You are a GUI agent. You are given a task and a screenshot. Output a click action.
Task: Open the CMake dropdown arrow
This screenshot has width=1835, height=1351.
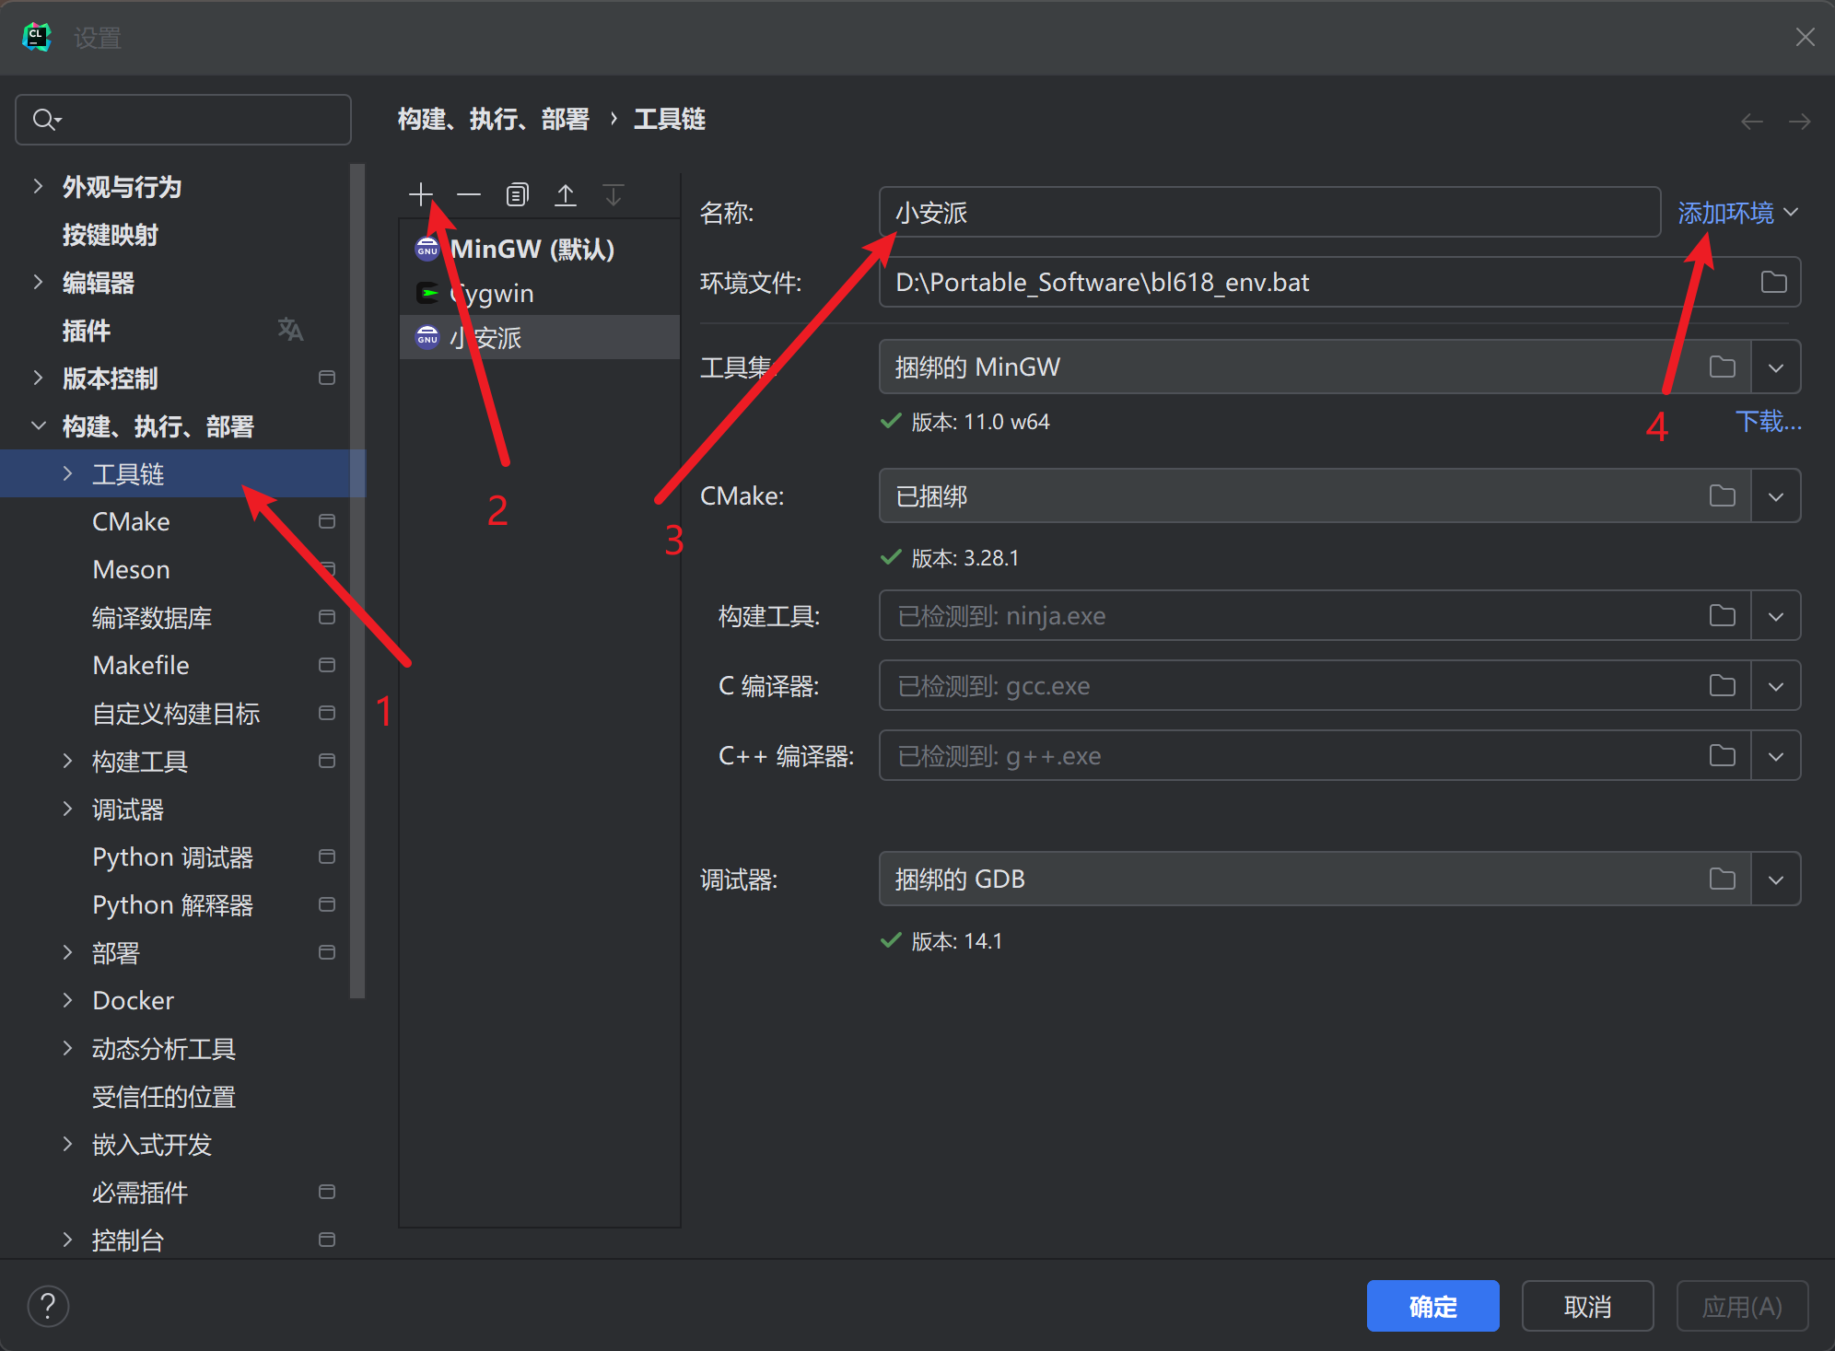1776,495
